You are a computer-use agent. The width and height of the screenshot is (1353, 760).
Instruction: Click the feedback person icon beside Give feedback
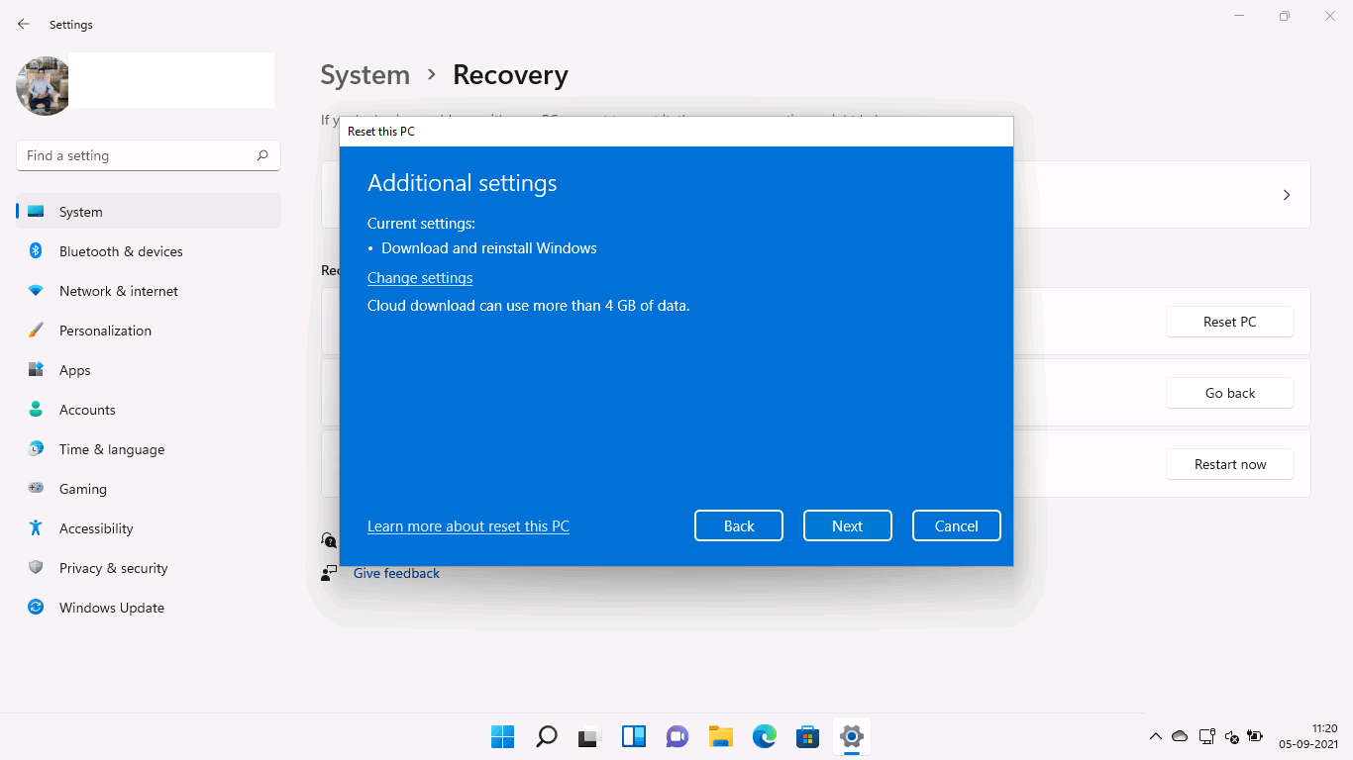[329, 573]
